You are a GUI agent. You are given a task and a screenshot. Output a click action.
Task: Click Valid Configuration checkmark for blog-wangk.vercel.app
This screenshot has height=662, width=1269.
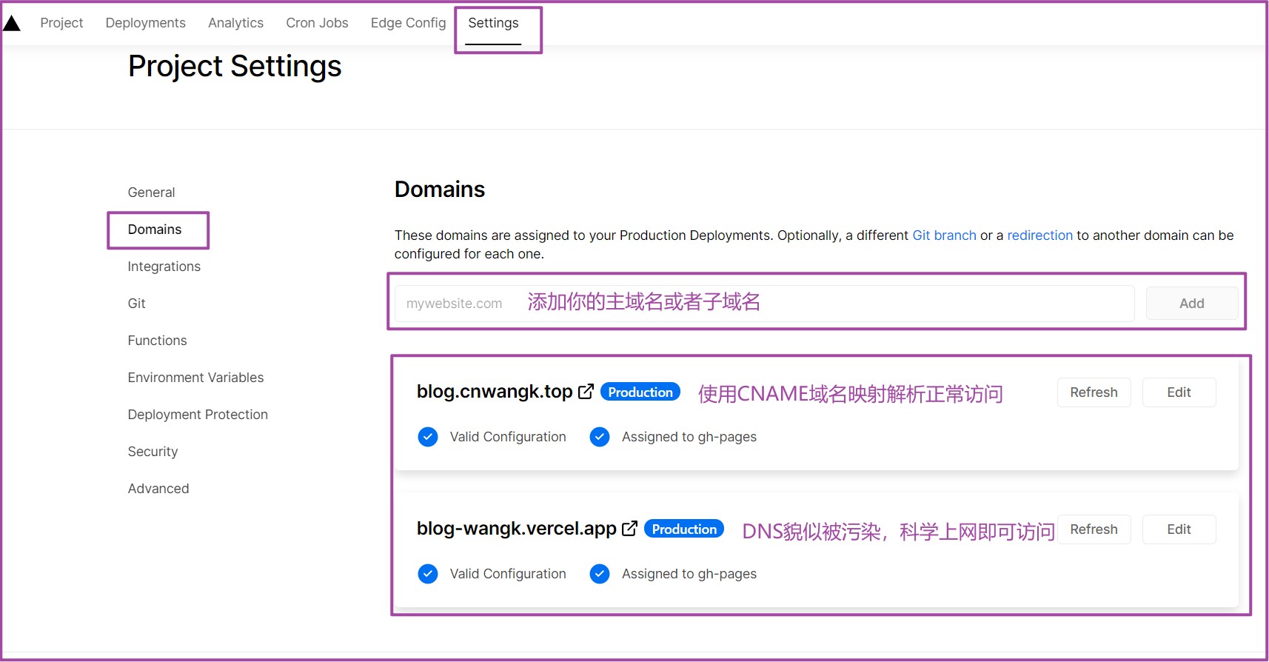[428, 574]
